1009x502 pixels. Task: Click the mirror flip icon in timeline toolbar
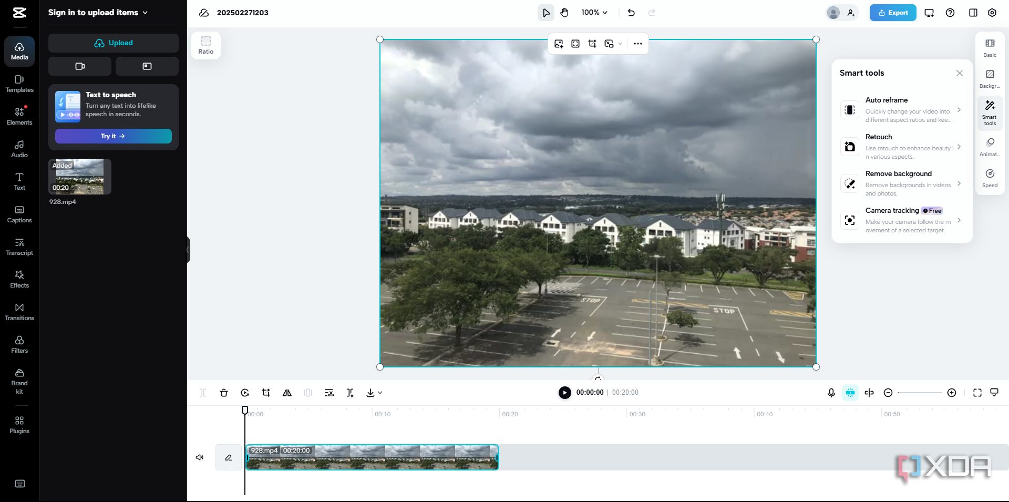(287, 393)
